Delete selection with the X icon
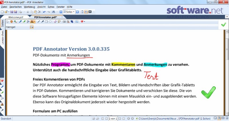The width and height of the screenshot is (229, 121). [x=40, y=12]
